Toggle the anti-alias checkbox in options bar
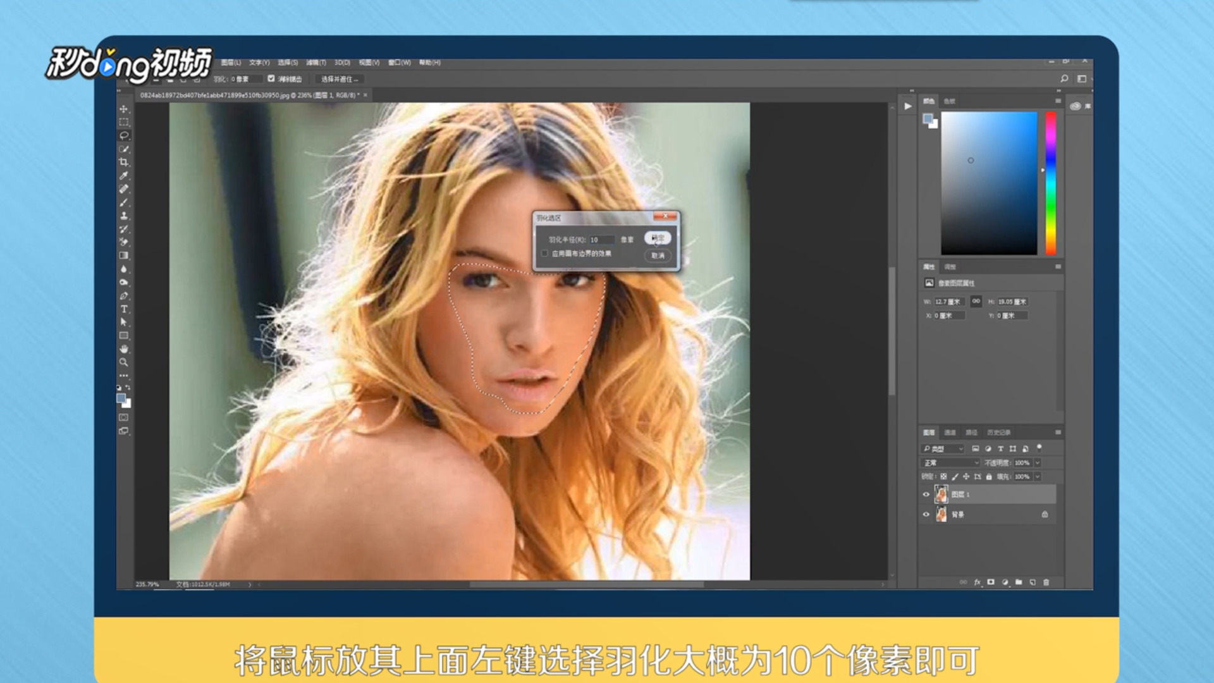Screen dimensions: 1214x683 pos(271,78)
